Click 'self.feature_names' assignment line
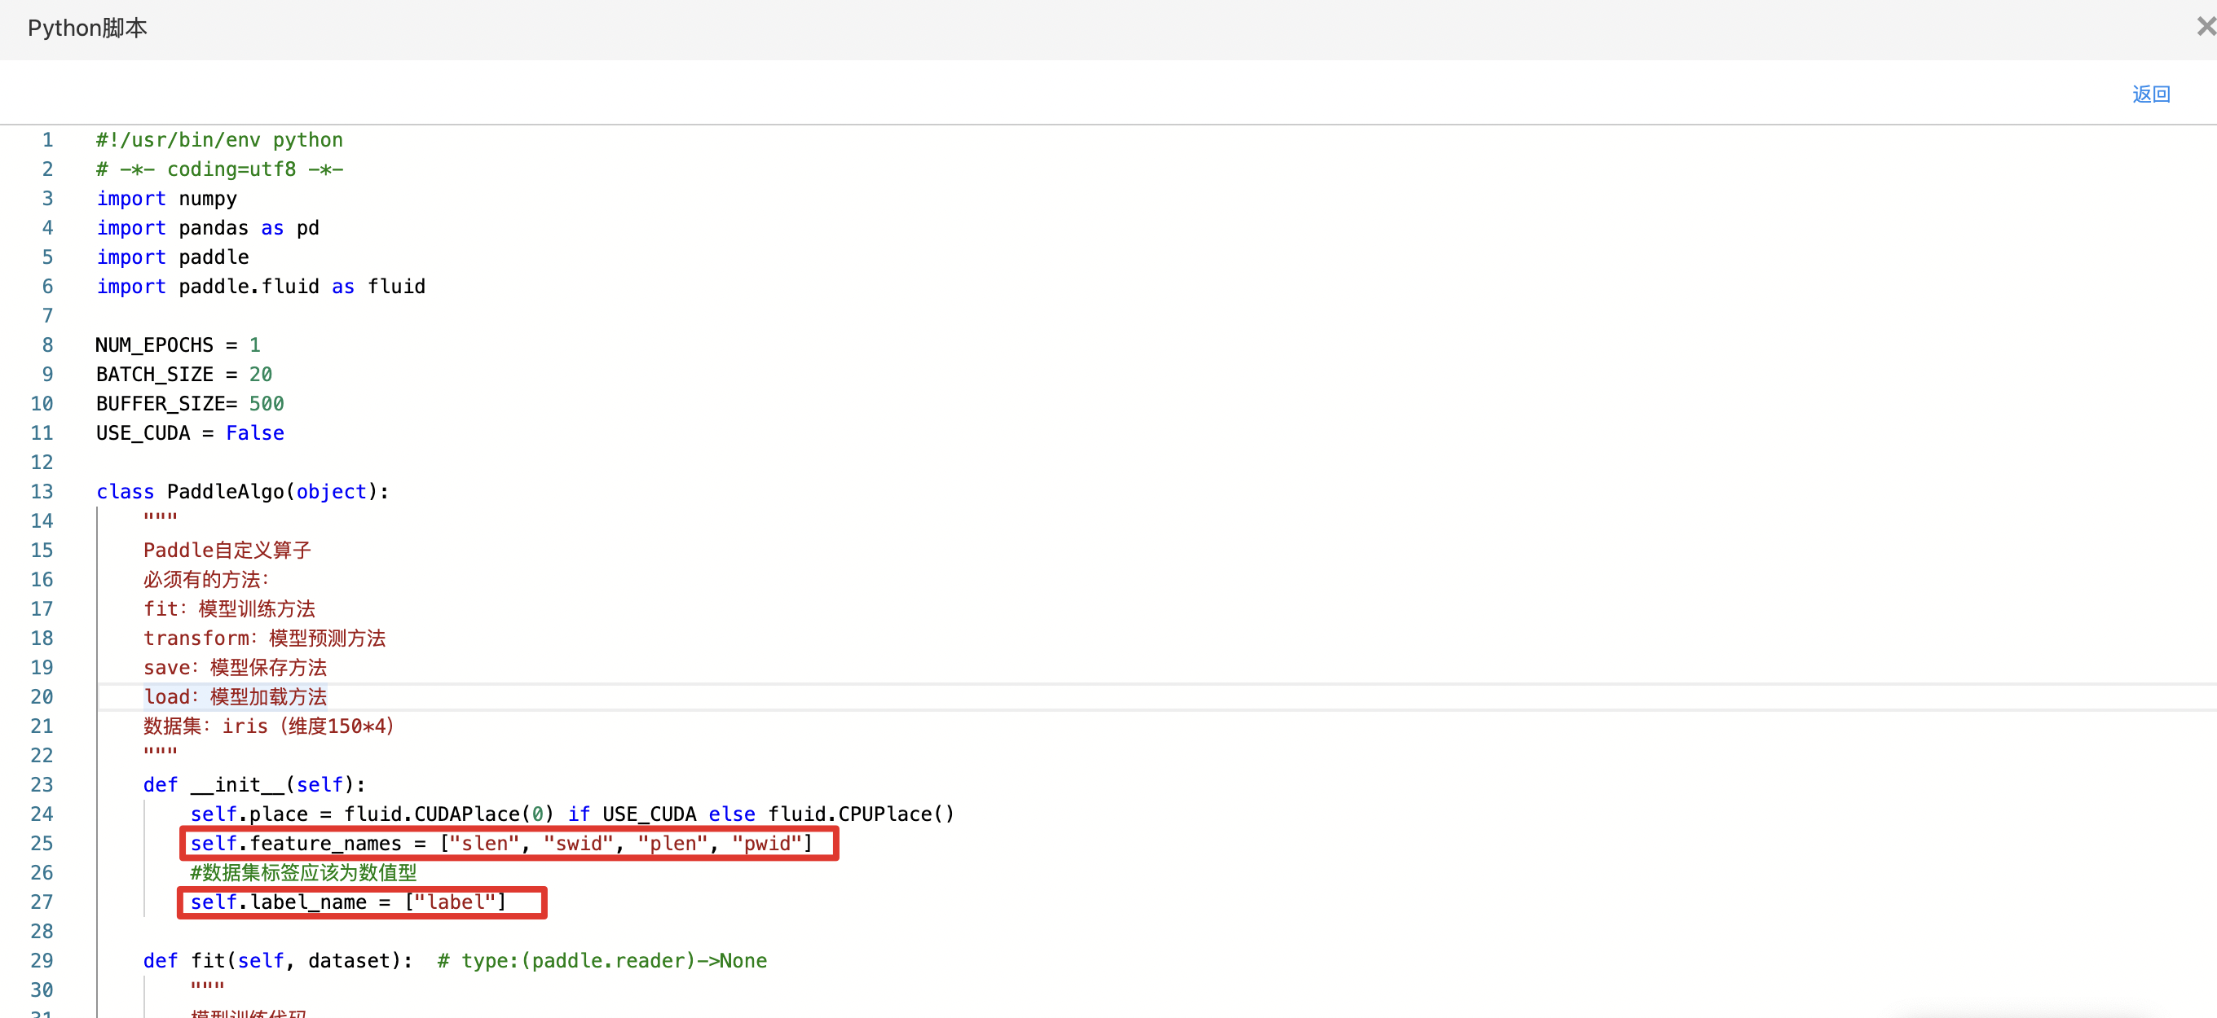The height and width of the screenshot is (1018, 2217). [502, 843]
